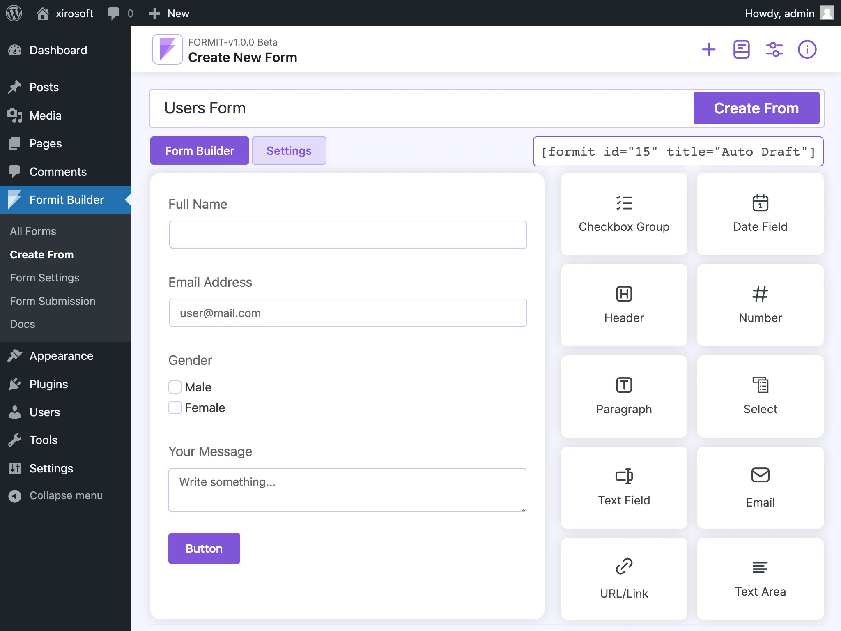841x631 pixels.
Task: Click the Email Address input field
Action: pos(348,313)
